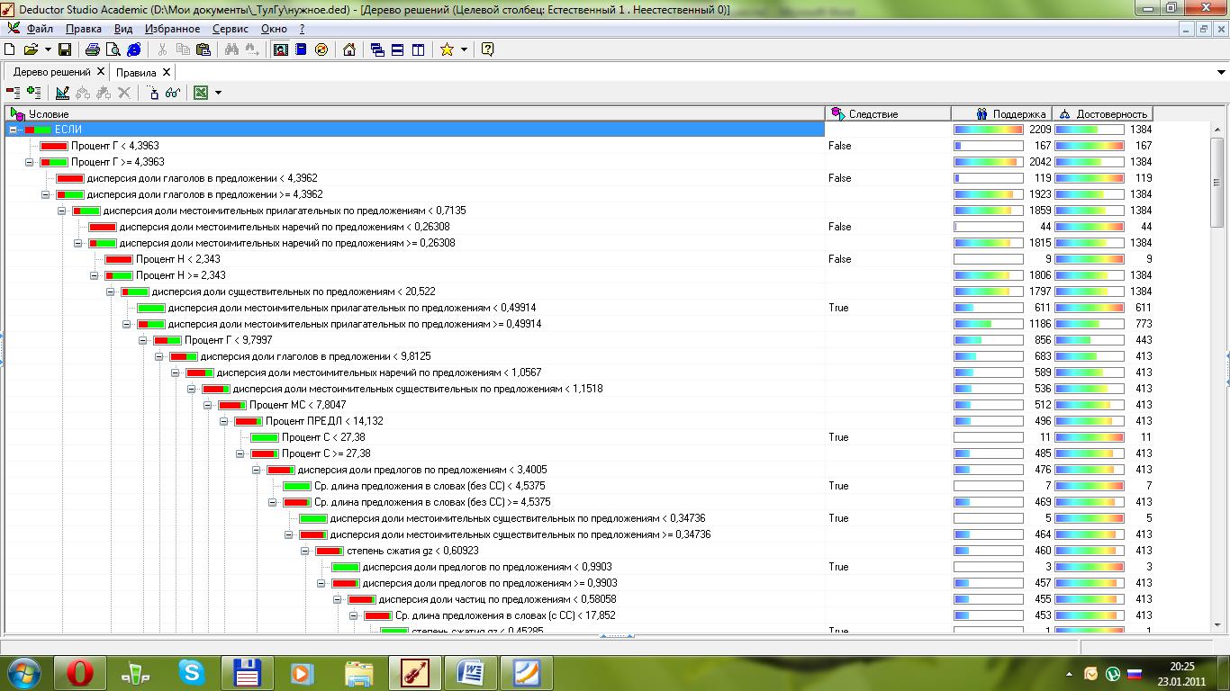Viewport: 1230px width, 691px height.
Task: Create a new document via toolbar
Action: coord(10,49)
